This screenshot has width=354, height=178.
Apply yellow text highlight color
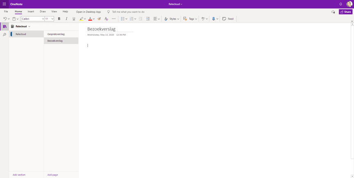(81, 19)
